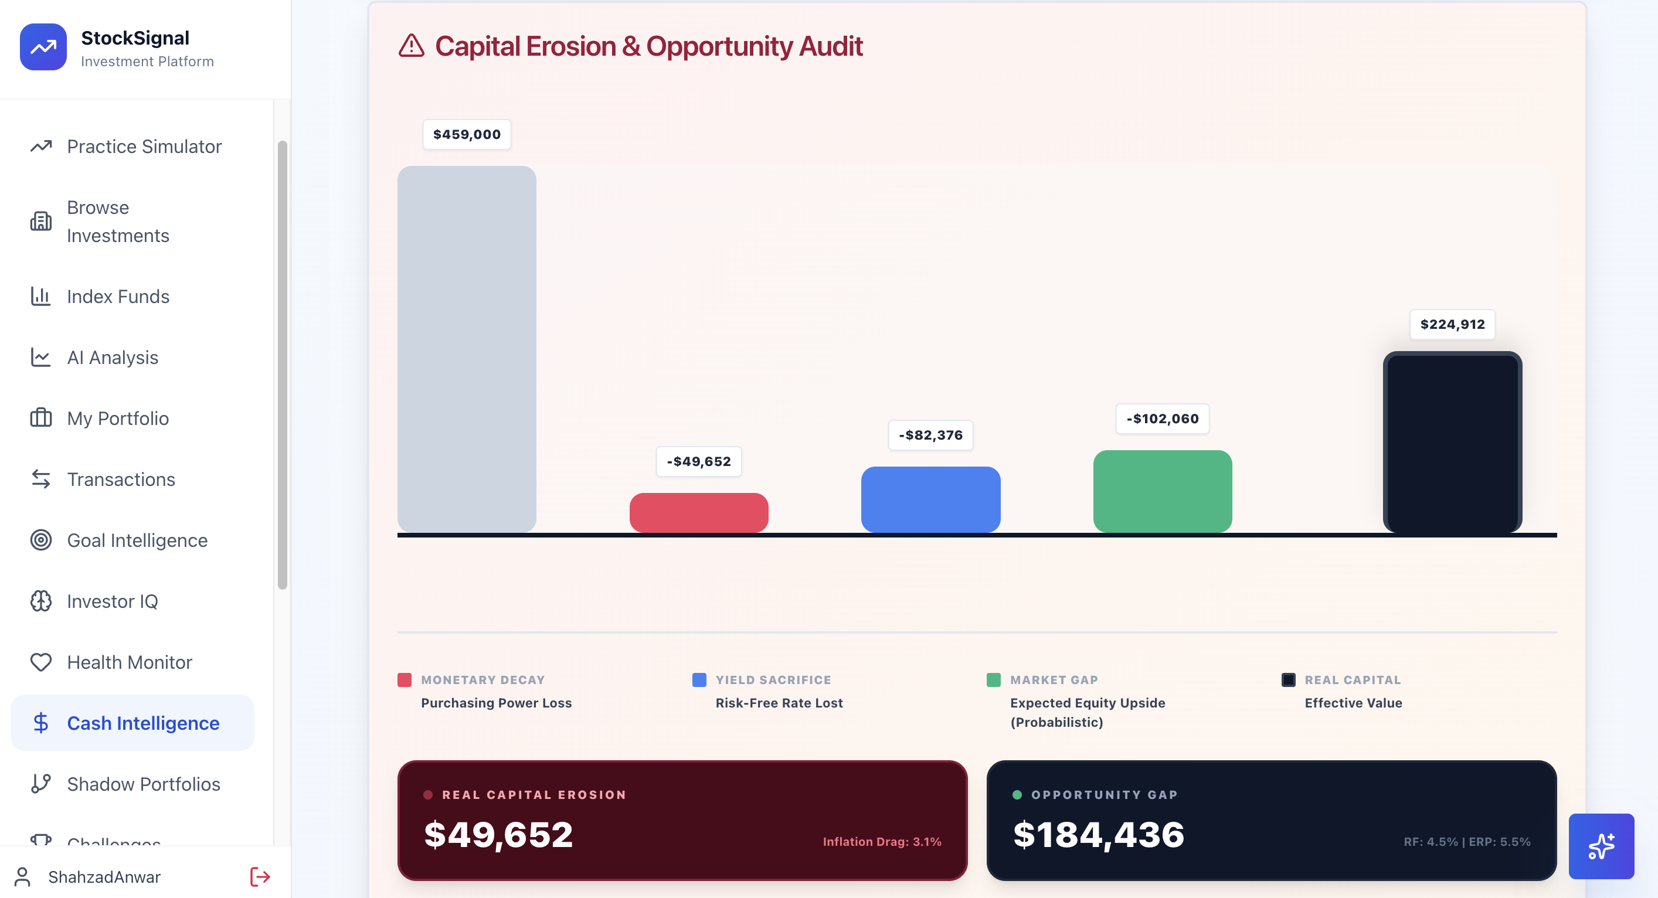
Task: Click the StockSignal logo icon
Action: click(43, 47)
